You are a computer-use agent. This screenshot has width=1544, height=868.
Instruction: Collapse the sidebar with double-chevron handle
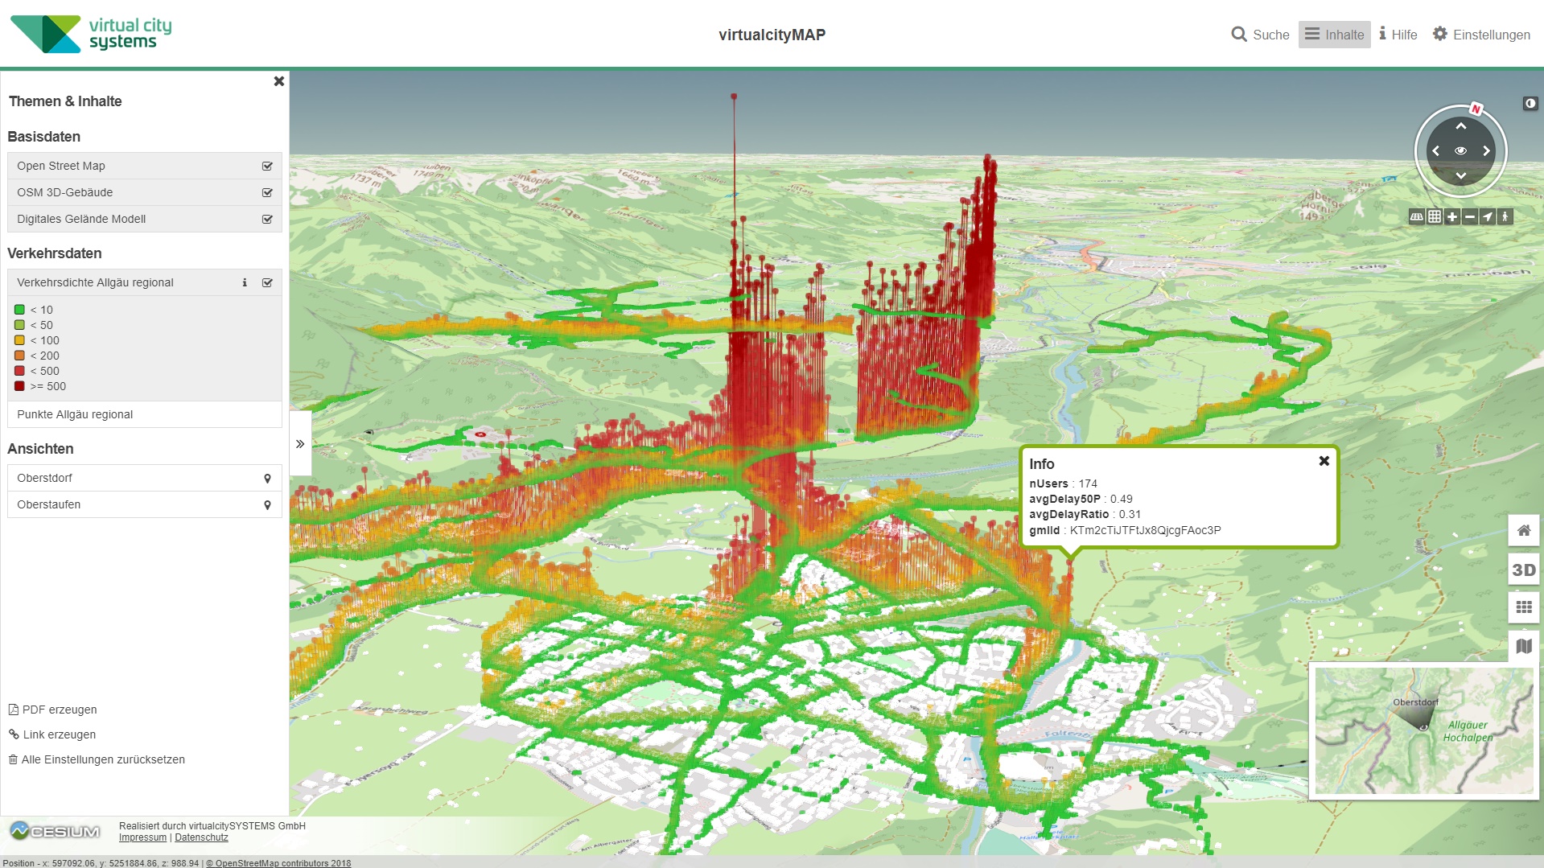tap(300, 444)
